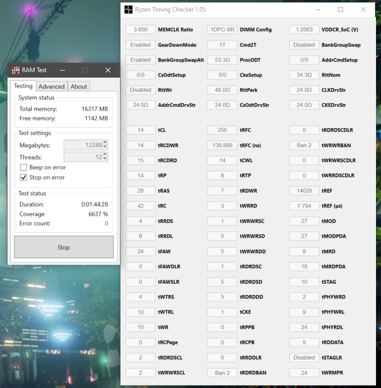
Task: Minimize the Ryzen Timing Checker window
Action: click(318, 10)
